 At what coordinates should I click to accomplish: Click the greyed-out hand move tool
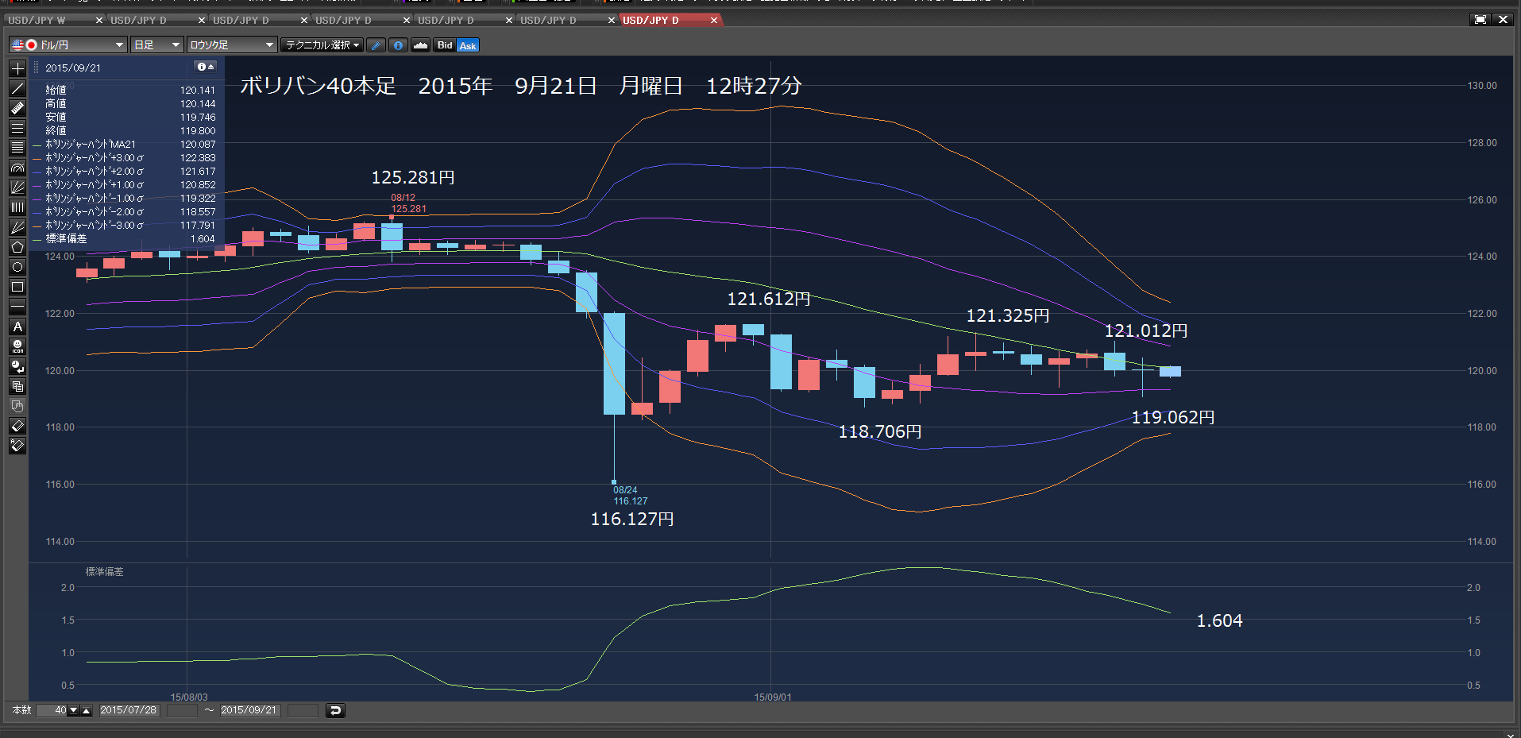point(17,406)
